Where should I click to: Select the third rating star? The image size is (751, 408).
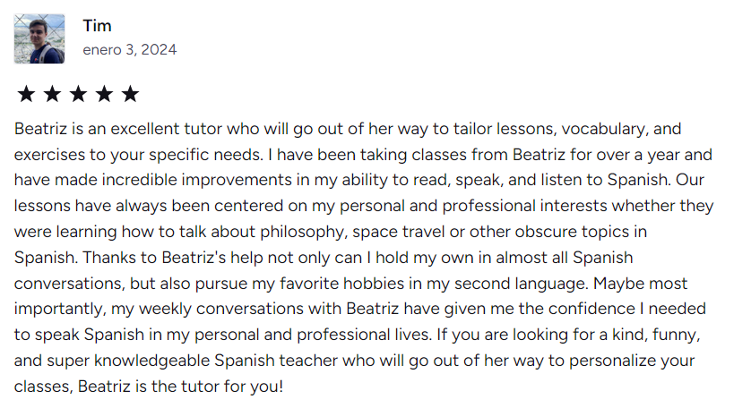[78, 94]
